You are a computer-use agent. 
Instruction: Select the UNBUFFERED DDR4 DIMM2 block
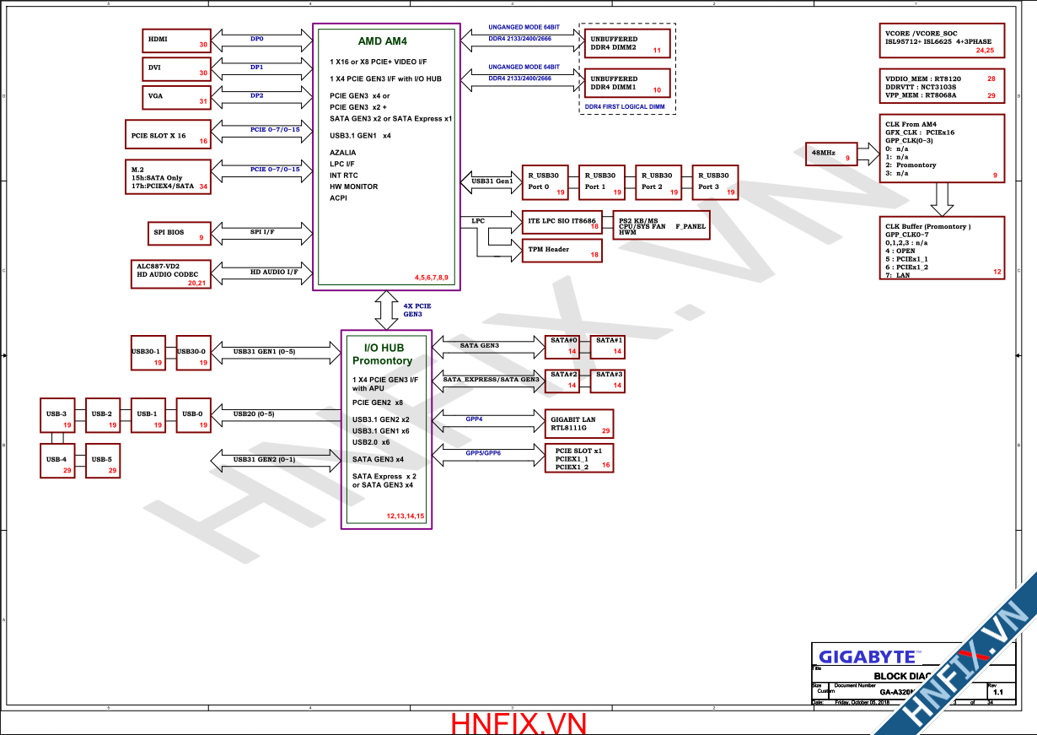pos(627,45)
